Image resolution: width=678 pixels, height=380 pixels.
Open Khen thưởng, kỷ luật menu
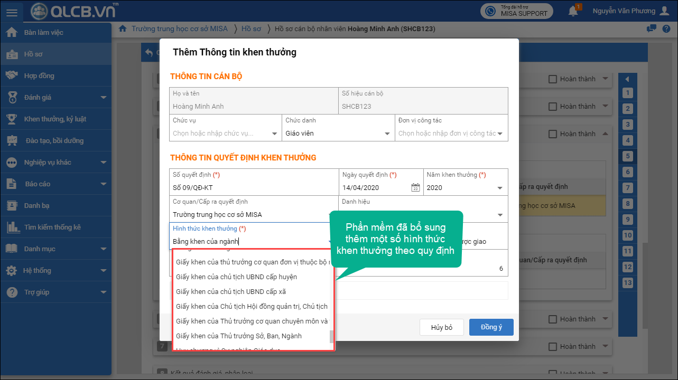tap(55, 119)
